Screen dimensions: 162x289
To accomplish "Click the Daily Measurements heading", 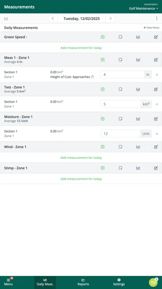I will [21, 28].
